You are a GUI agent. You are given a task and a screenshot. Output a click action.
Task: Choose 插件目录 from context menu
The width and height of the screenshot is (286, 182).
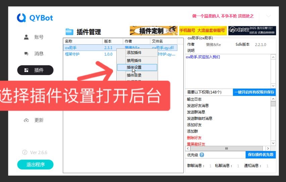137,75
